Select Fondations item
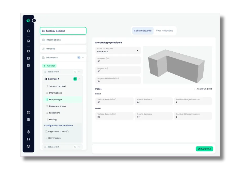The image size is (247, 177). [x=63, y=113]
